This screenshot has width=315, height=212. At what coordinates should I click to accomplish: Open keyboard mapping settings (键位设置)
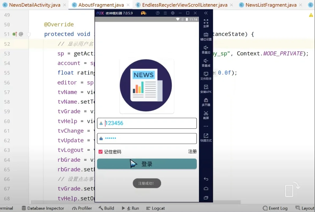point(206,37)
